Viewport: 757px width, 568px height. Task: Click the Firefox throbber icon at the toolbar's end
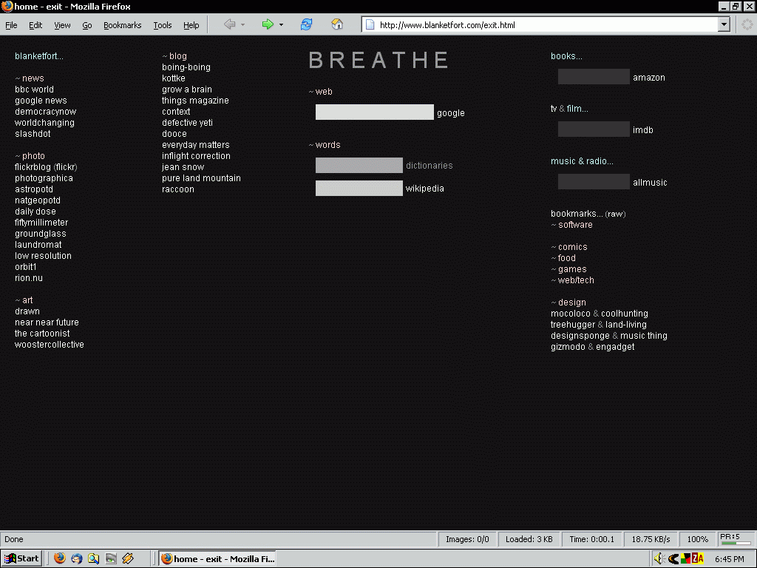click(x=747, y=24)
